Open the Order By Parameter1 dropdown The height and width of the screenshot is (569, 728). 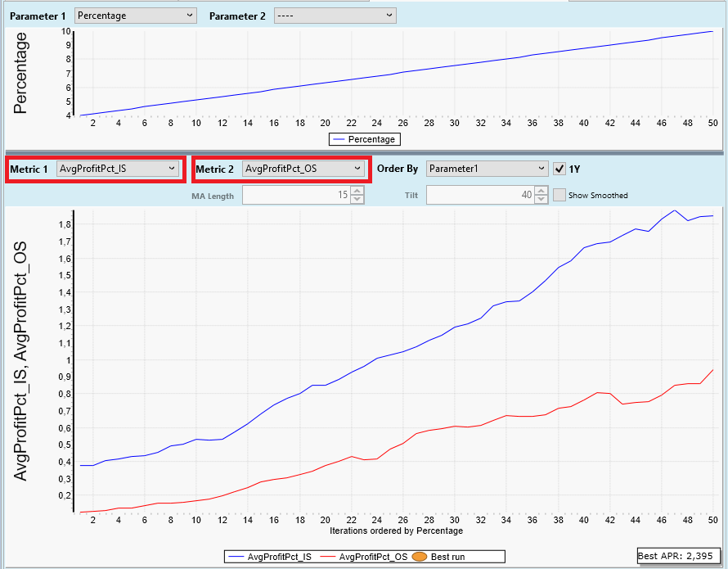pos(487,169)
